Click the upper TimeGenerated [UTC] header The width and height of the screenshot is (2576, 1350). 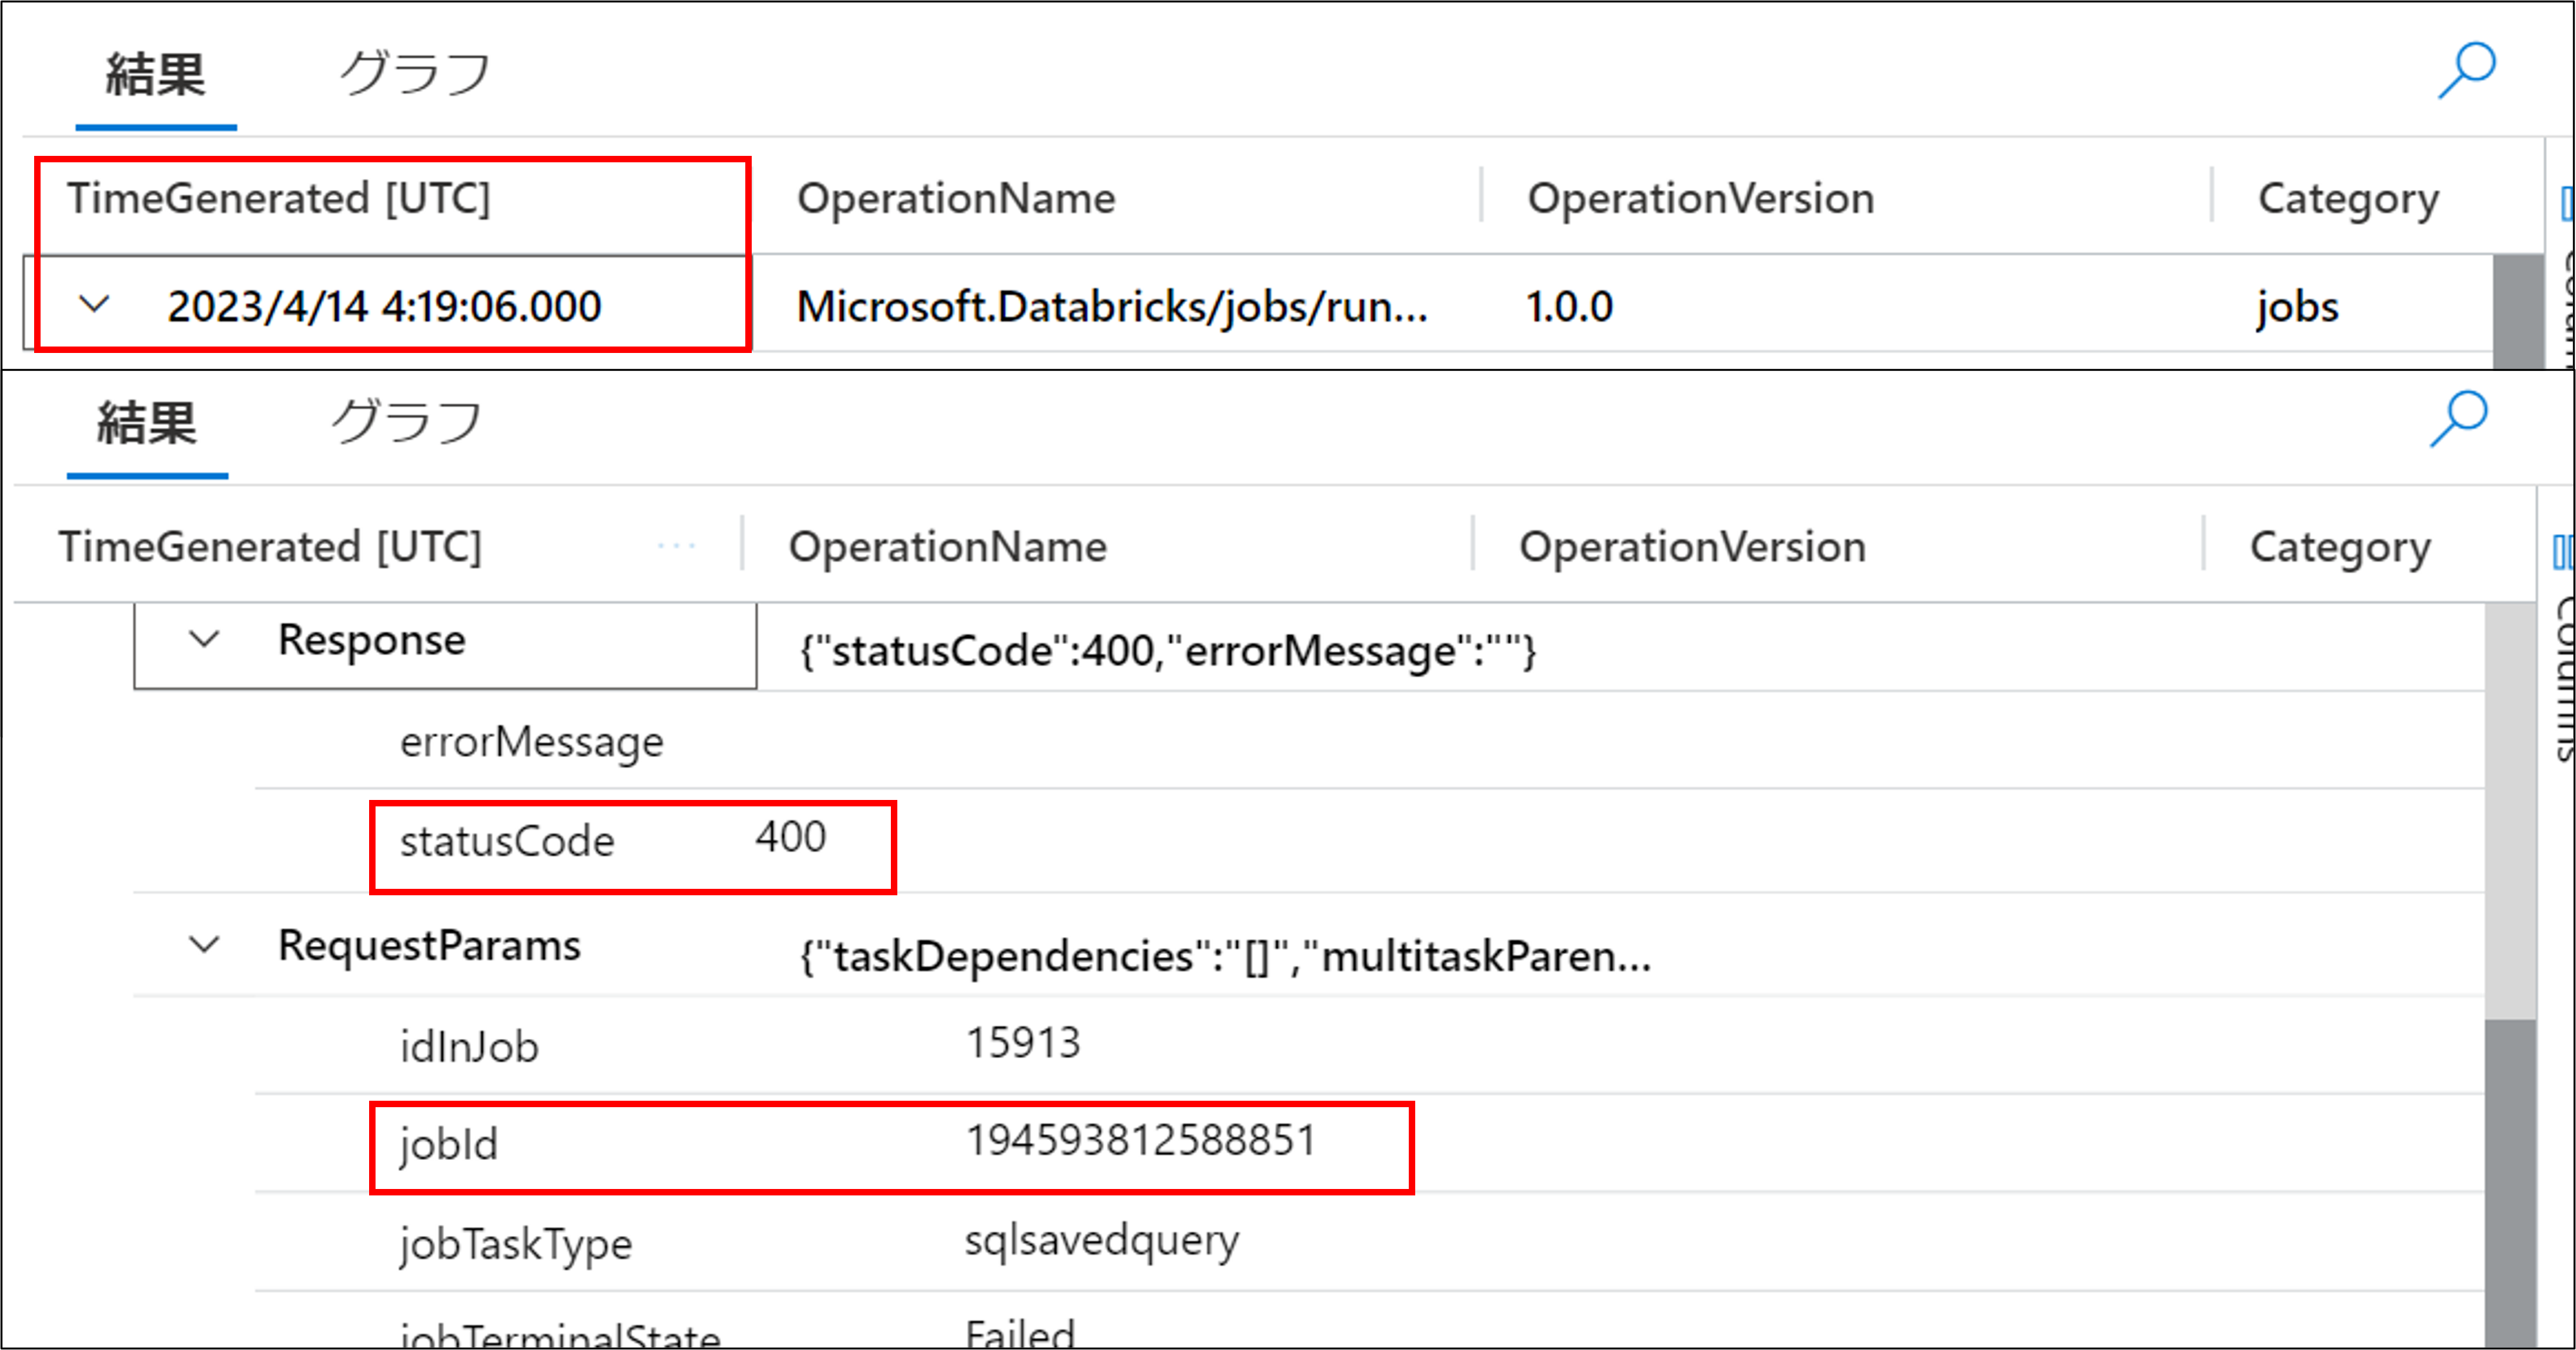tap(278, 198)
